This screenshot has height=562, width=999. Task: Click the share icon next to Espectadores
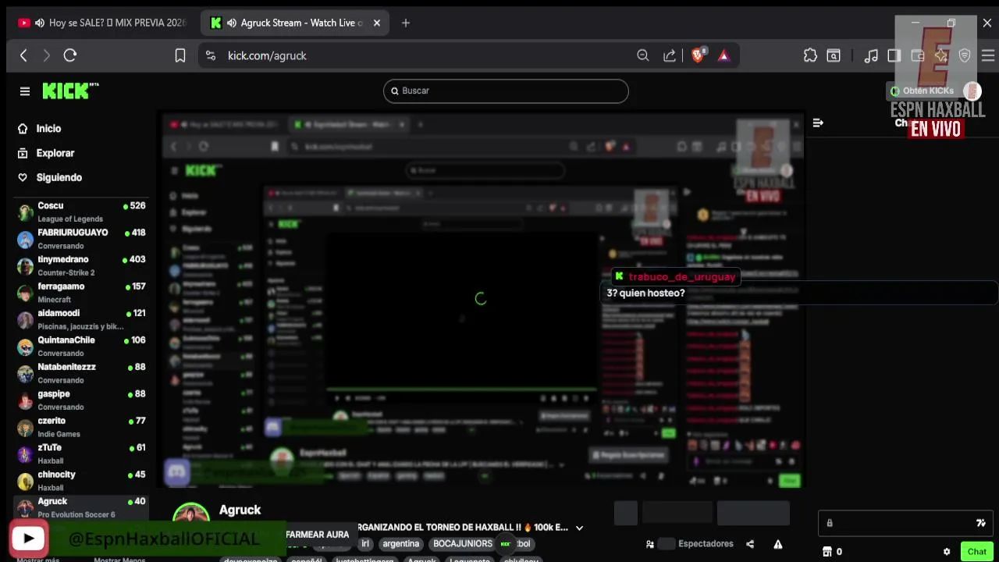[750, 544]
